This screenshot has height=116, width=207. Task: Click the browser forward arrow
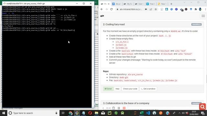pos(106,9)
